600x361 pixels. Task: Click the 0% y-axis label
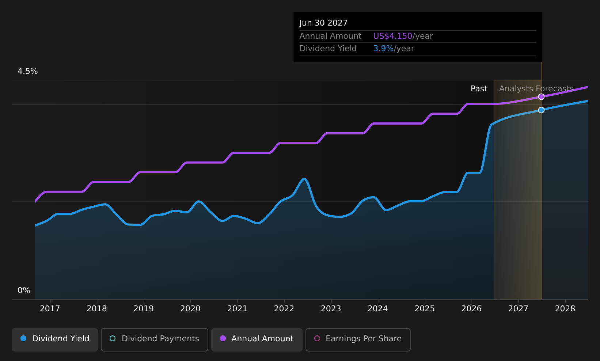(x=24, y=290)
